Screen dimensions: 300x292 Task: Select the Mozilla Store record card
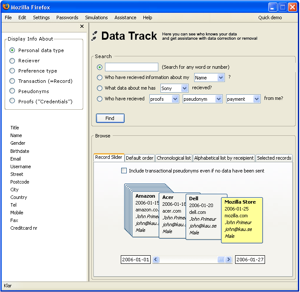click(x=242, y=220)
